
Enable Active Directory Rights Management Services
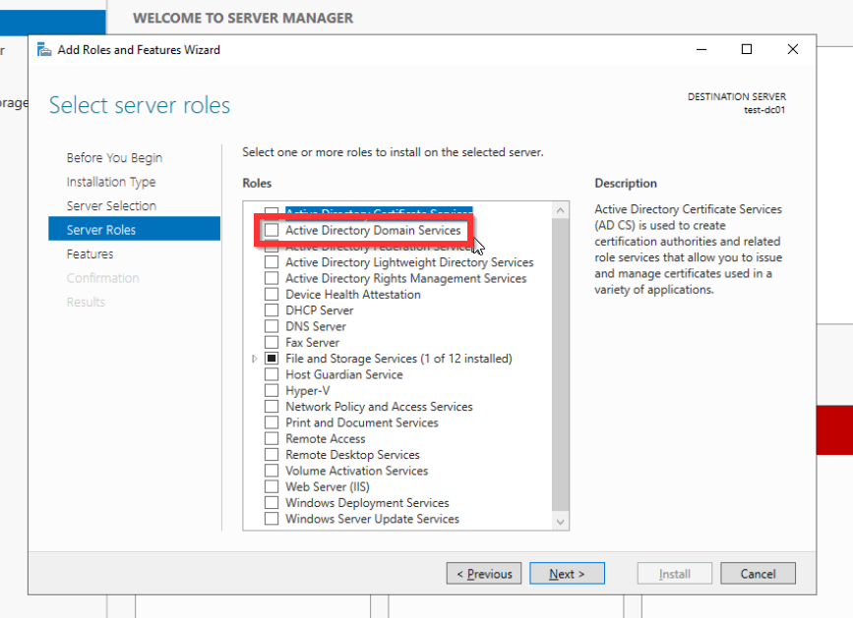(x=272, y=279)
